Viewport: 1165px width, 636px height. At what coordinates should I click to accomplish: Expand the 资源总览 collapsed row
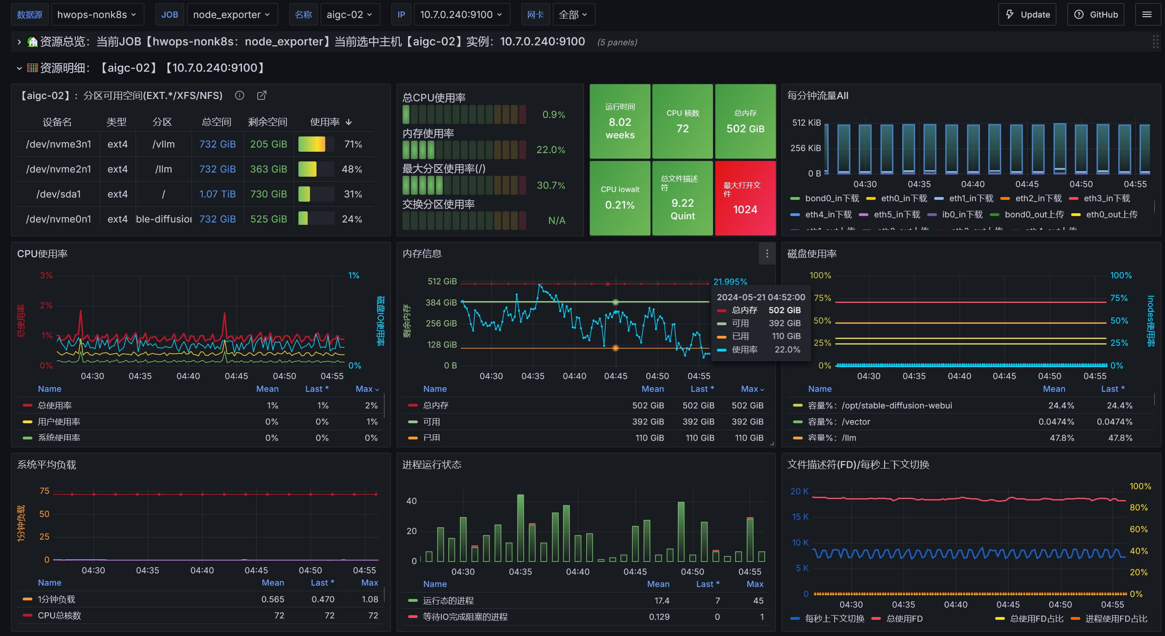19,42
